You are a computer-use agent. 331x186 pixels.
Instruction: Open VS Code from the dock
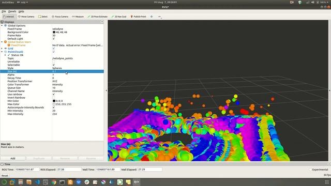click(37, 182)
